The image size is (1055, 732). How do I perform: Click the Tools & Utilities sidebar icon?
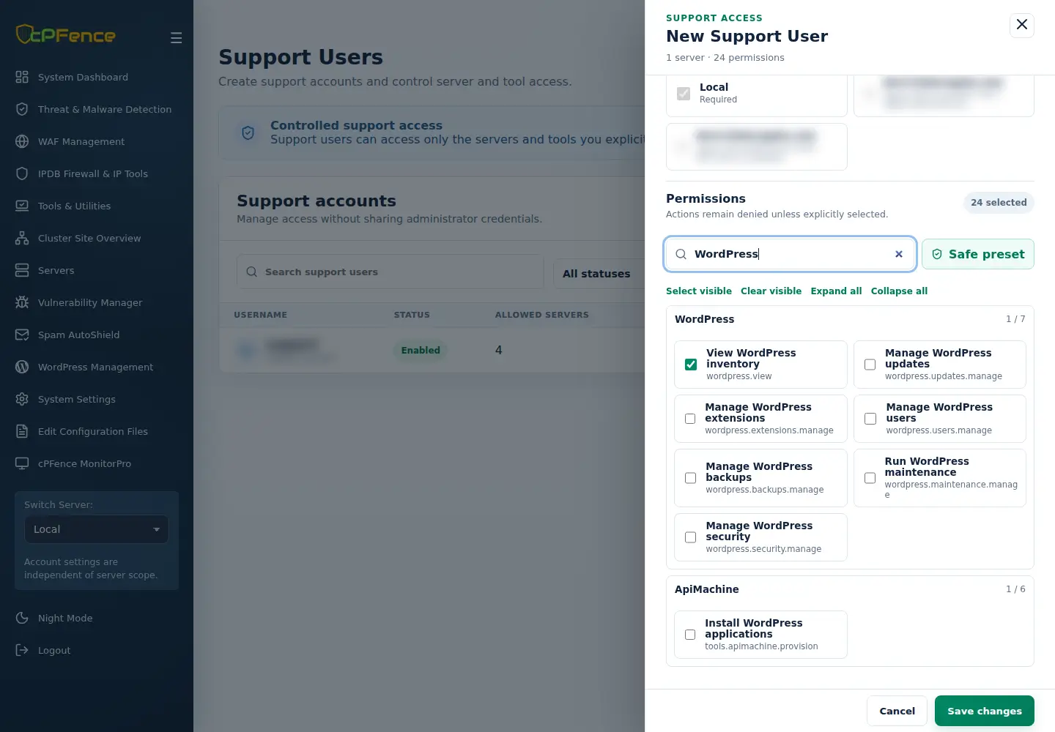tap(22, 206)
